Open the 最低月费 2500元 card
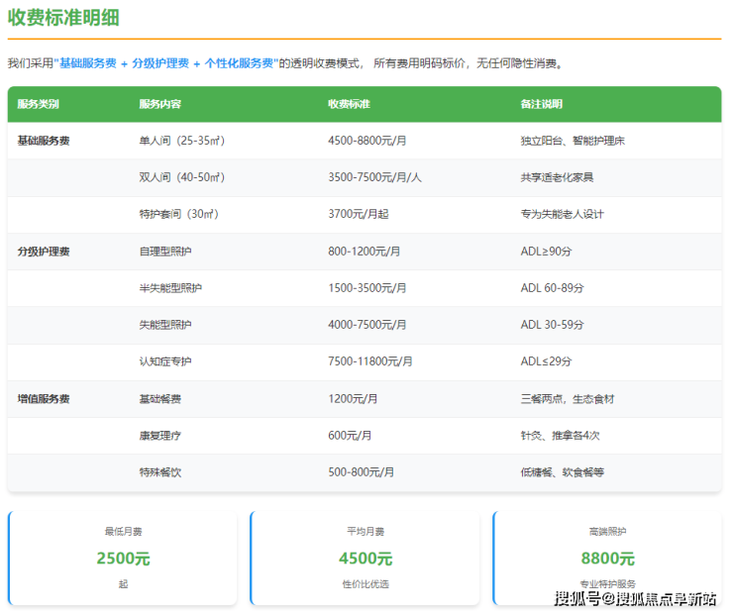Viewport: 733px width, 615px height. pos(123,558)
